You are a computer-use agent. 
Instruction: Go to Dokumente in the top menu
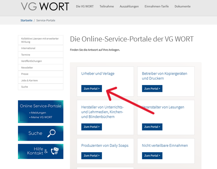point(183,6)
